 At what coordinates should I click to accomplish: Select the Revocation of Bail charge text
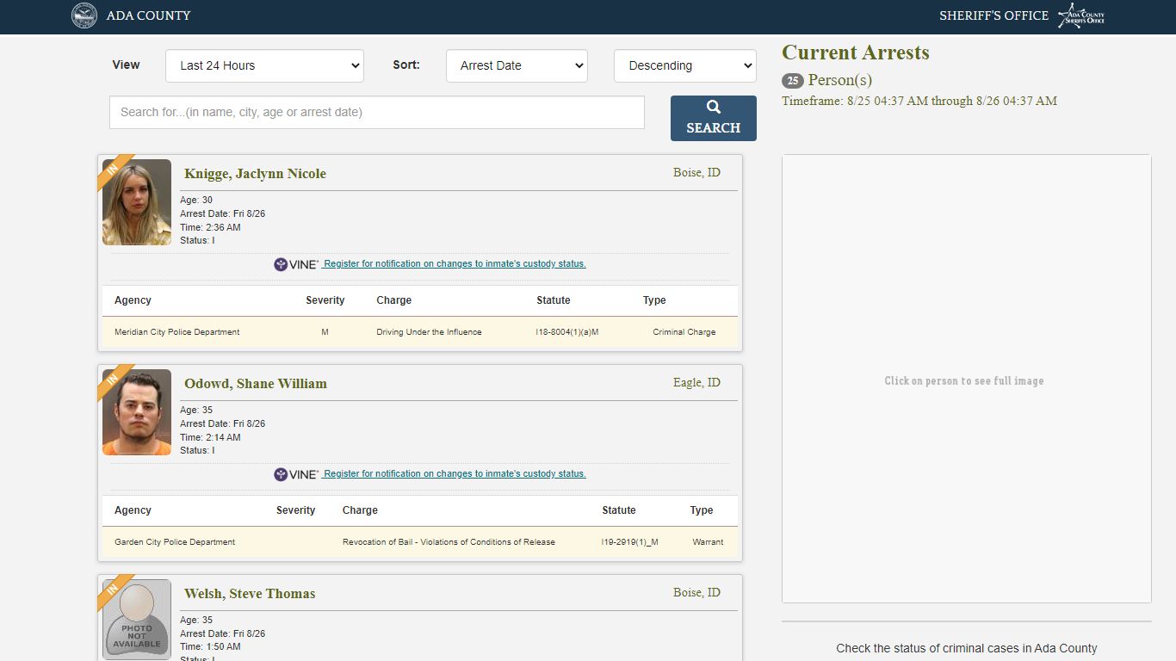pyautogui.click(x=449, y=542)
